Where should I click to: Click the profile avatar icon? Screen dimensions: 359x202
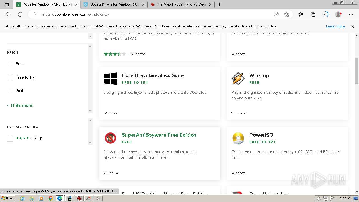[x=339, y=14]
